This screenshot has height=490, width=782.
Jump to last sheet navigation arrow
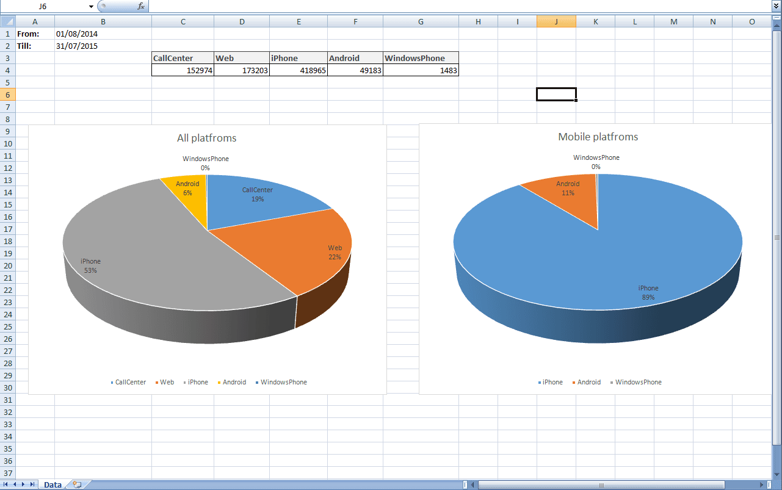(x=32, y=485)
